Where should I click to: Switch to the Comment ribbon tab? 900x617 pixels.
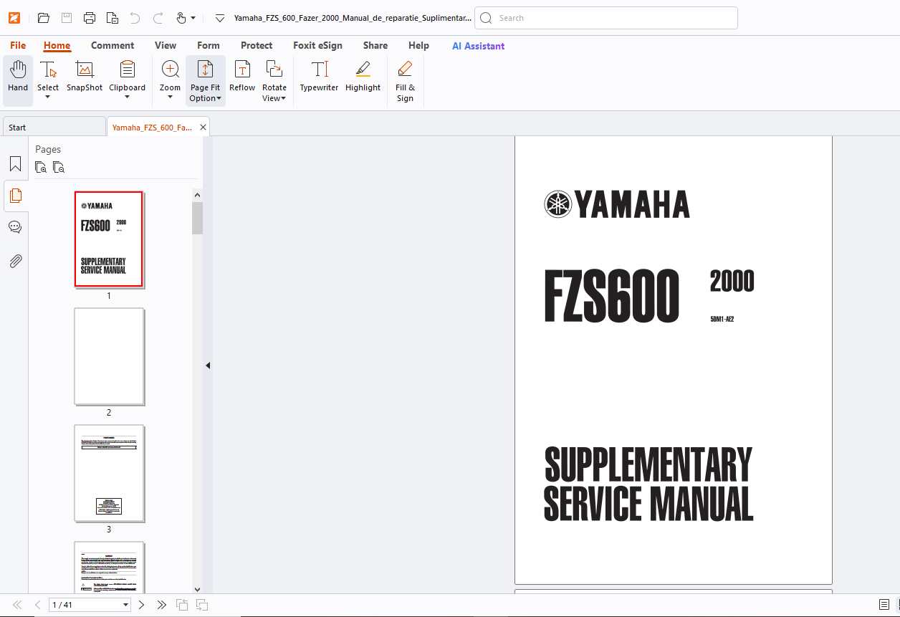click(x=112, y=45)
